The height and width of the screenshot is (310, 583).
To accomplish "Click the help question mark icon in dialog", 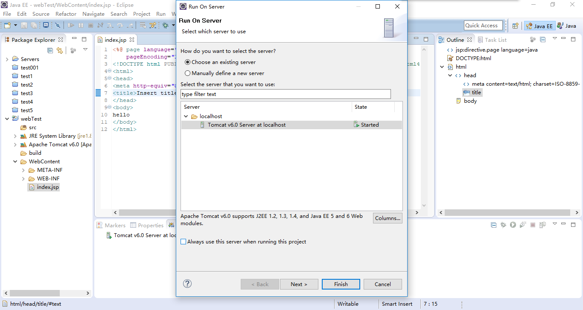I will click(187, 284).
